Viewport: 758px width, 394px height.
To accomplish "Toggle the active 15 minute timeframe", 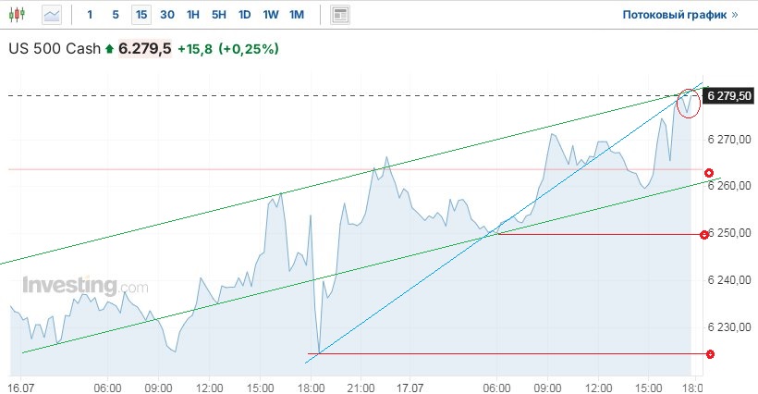I will coord(141,15).
